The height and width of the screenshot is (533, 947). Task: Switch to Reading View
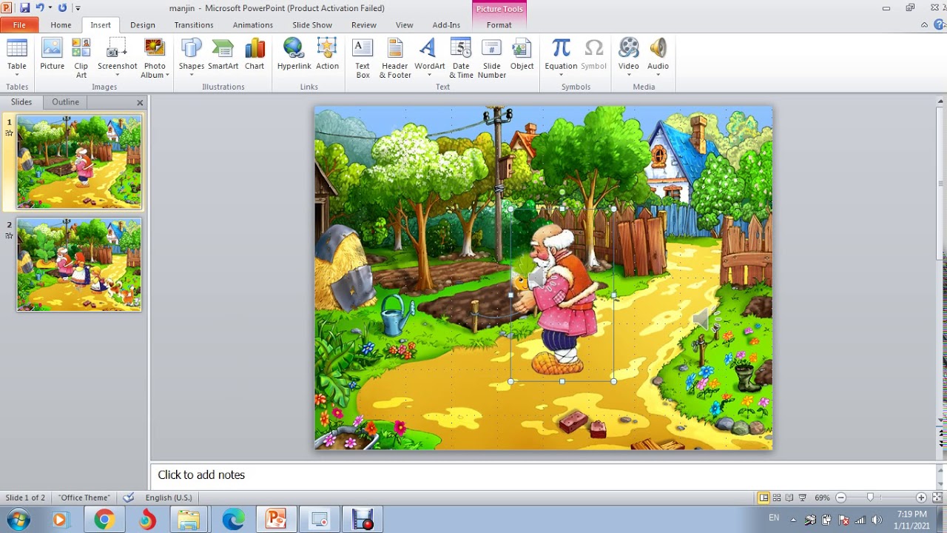click(x=789, y=497)
